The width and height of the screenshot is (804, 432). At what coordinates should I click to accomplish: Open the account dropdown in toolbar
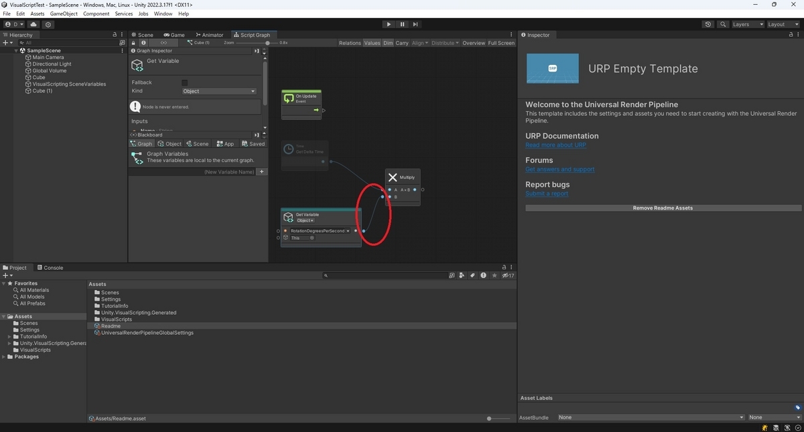[14, 24]
